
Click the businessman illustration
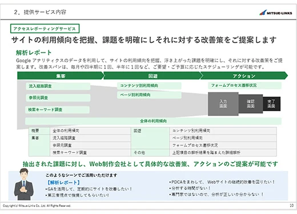point(24,184)
